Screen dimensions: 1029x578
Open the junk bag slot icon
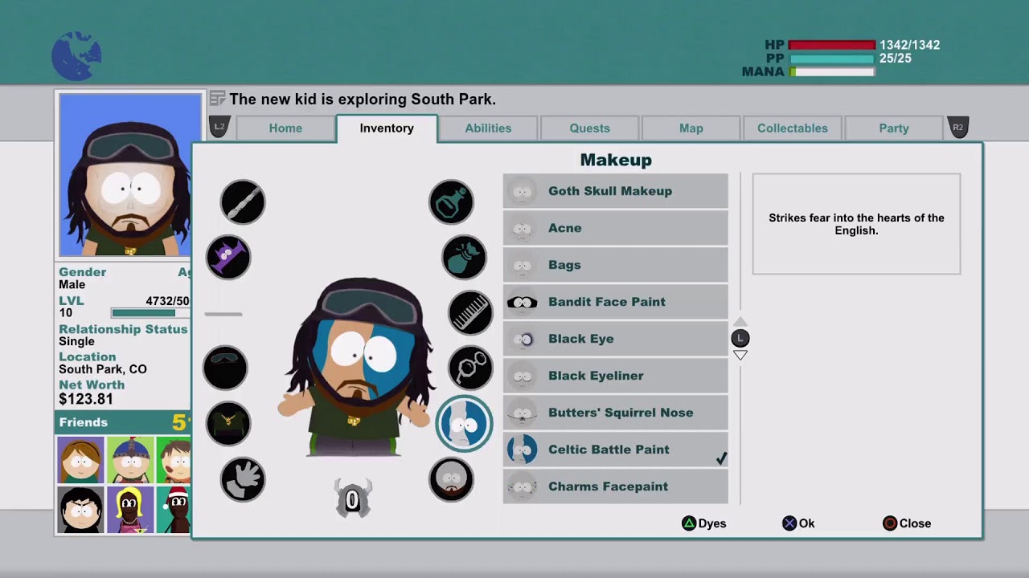click(464, 258)
